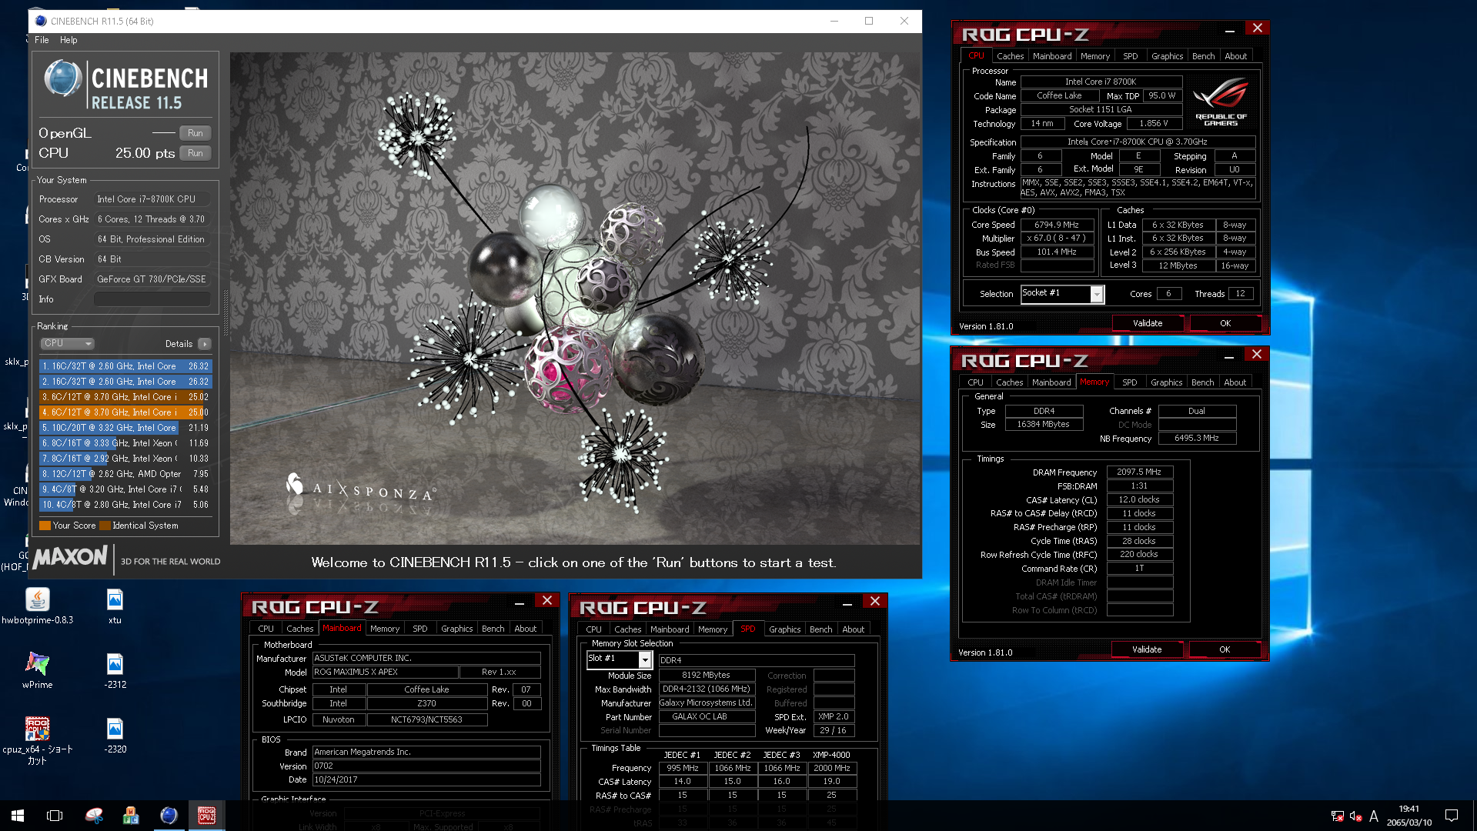
Task: Open CPU tab in Mainboard CPU-Z window
Action: pos(266,629)
